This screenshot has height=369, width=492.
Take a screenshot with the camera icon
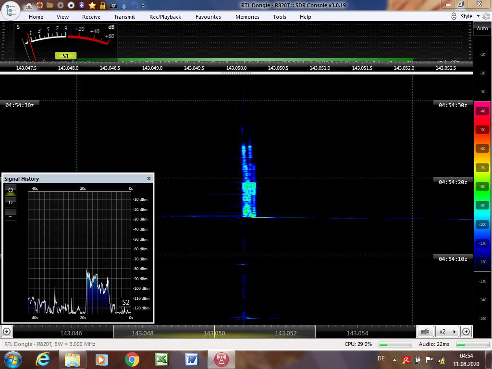pos(113,5)
